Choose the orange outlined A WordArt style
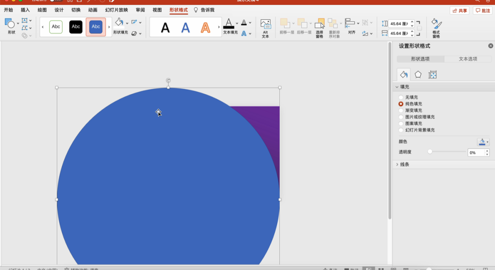 [x=205, y=28]
